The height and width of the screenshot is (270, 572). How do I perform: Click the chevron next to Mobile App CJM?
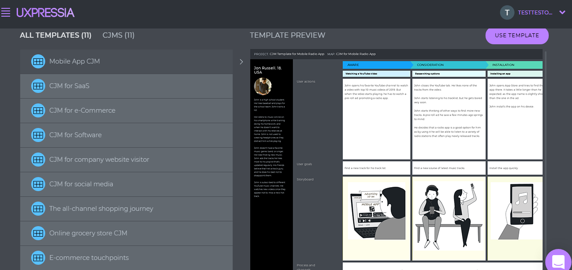pyautogui.click(x=241, y=62)
